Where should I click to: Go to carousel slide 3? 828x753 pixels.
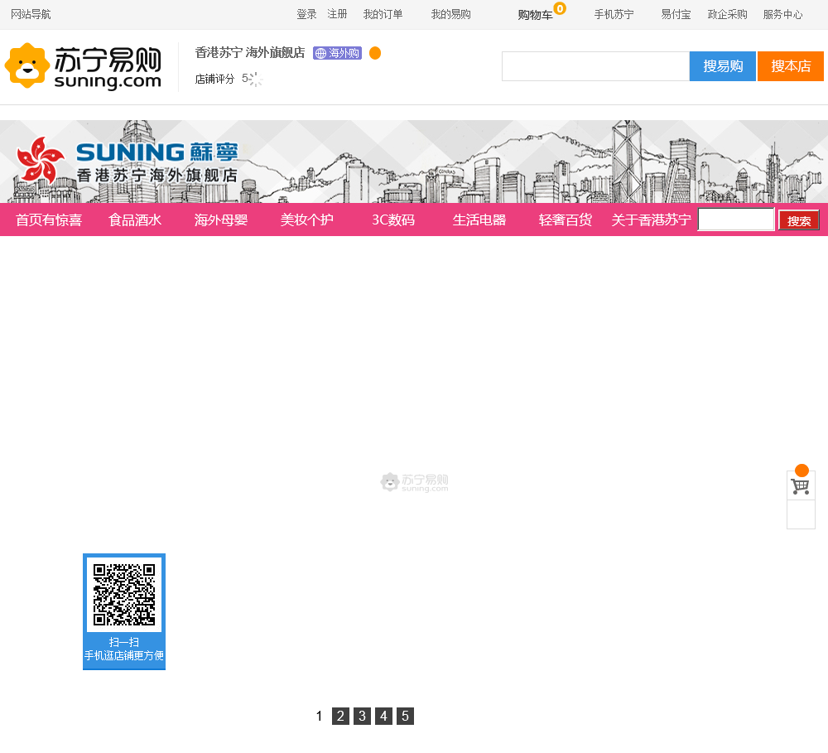tap(363, 716)
